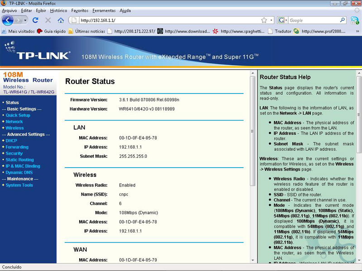
Task: Open the address bar URL dropdown arrow
Action: click(x=271, y=20)
